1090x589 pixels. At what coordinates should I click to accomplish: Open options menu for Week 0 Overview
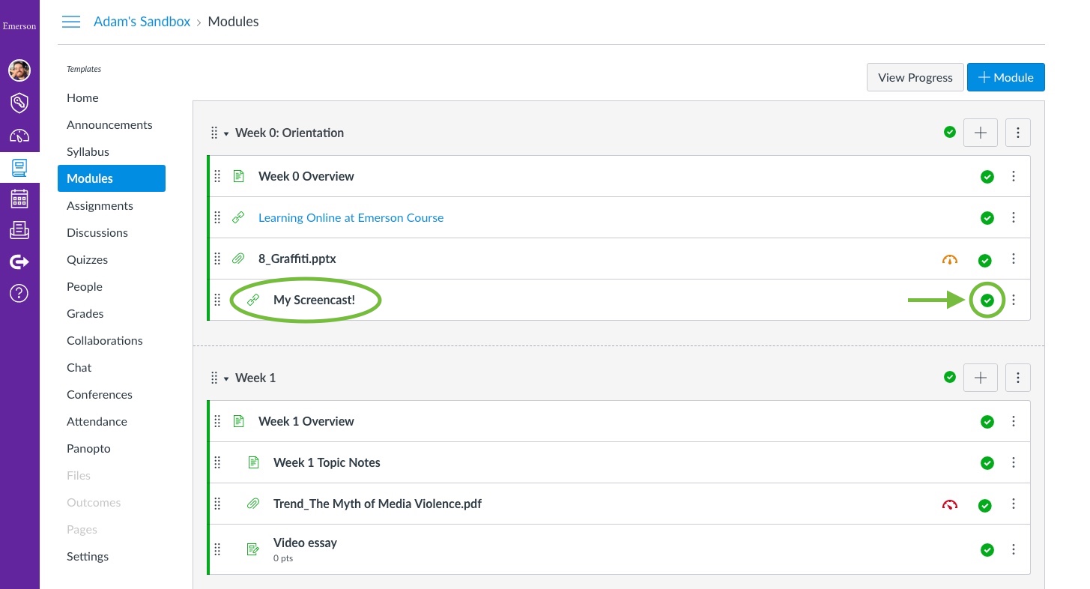click(1014, 176)
